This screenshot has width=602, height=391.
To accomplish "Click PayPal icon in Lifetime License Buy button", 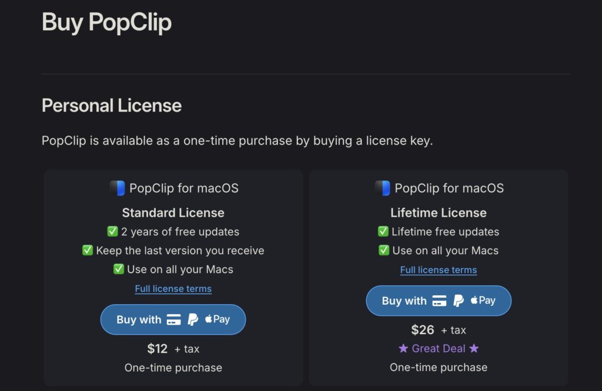I will [x=459, y=301].
